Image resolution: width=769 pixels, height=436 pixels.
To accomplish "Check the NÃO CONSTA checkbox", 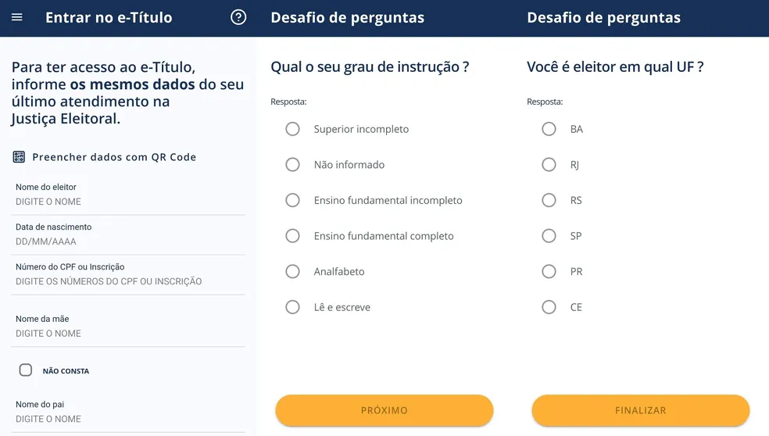I will pyautogui.click(x=26, y=370).
